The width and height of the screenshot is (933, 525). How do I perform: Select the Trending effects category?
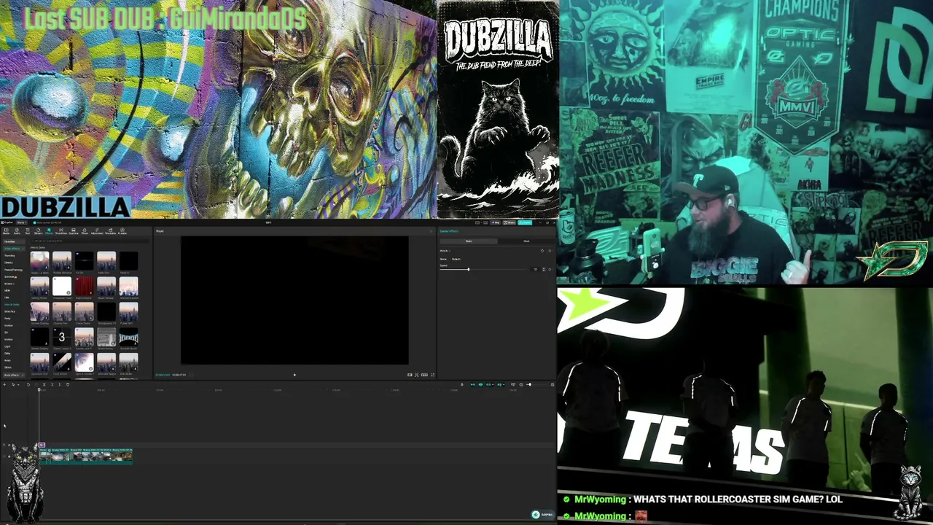pos(9,256)
